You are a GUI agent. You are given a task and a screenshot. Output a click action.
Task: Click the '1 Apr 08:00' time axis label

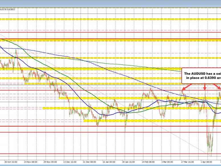206,162
